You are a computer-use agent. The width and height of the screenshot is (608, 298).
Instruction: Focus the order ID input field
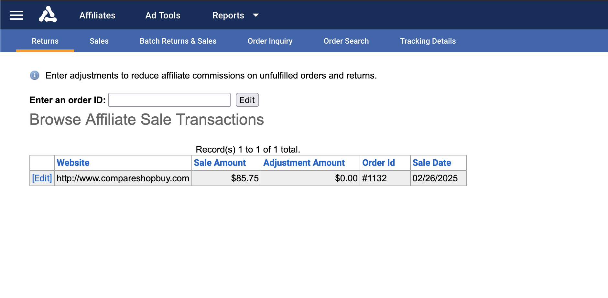point(169,100)
